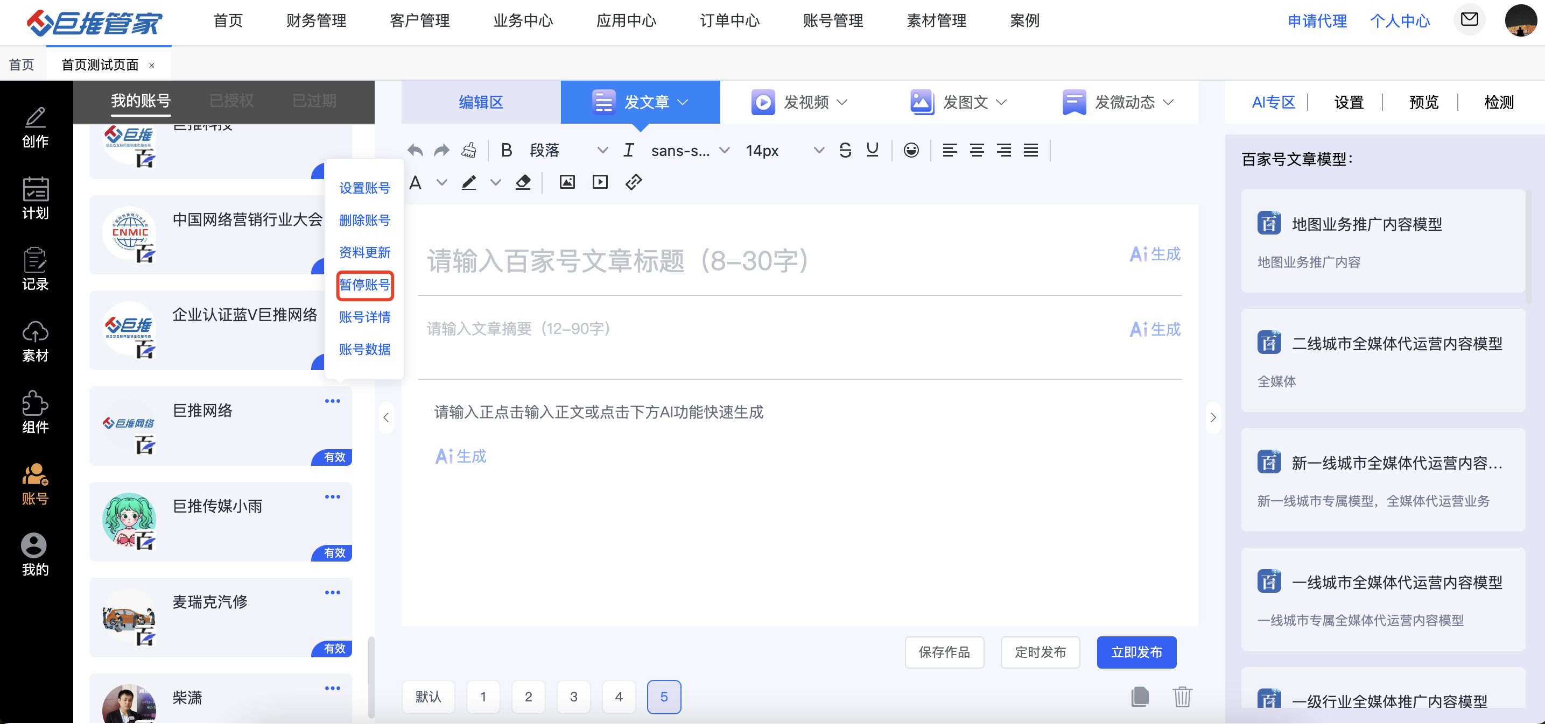The image size is (1545, 724).
Task: Click the highlighter color pen tool
Action: tap(469, 182)
